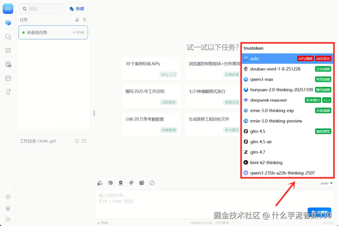Click the 47秒前 timestamp
The width and height of the screenshot is (338, 226).
[79, 33]
